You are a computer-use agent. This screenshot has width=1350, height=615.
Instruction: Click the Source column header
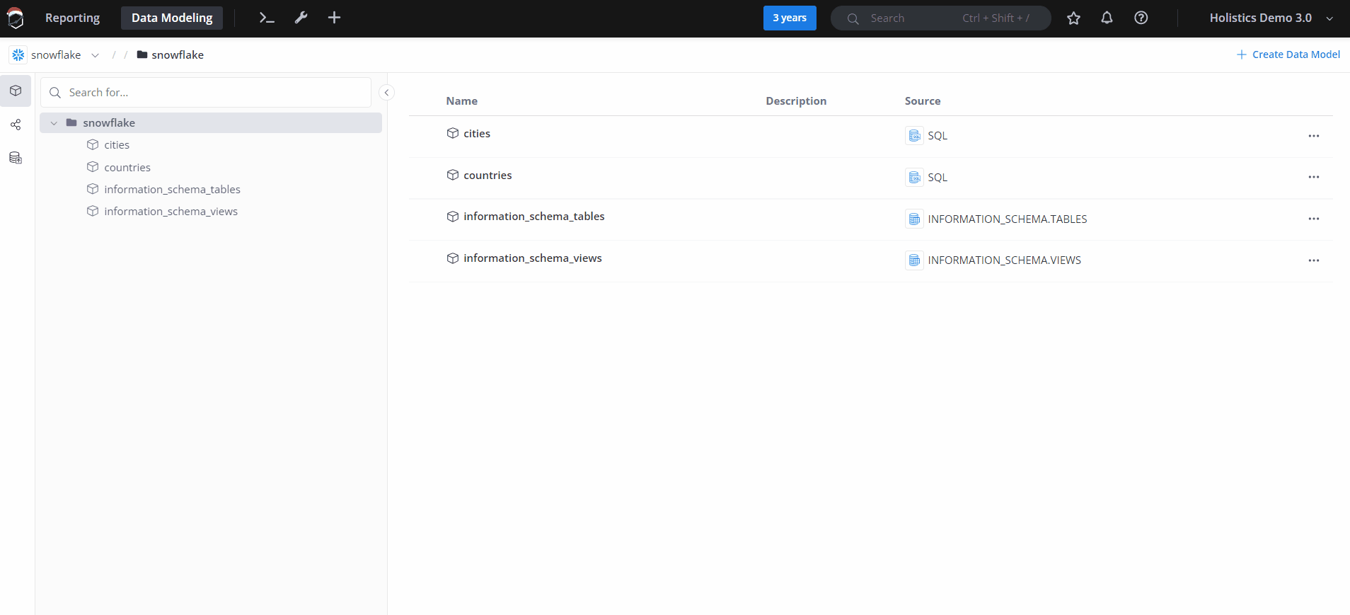[x=923, y=101]
